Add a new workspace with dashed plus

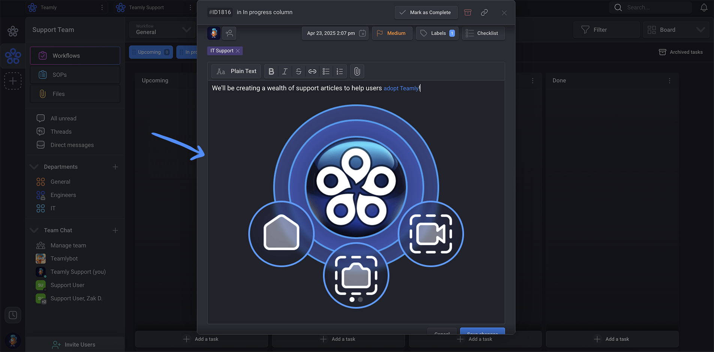[13, 81]
